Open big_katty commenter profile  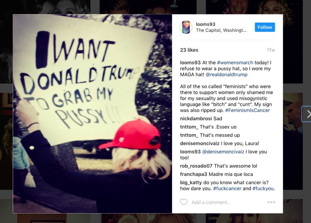191,183
